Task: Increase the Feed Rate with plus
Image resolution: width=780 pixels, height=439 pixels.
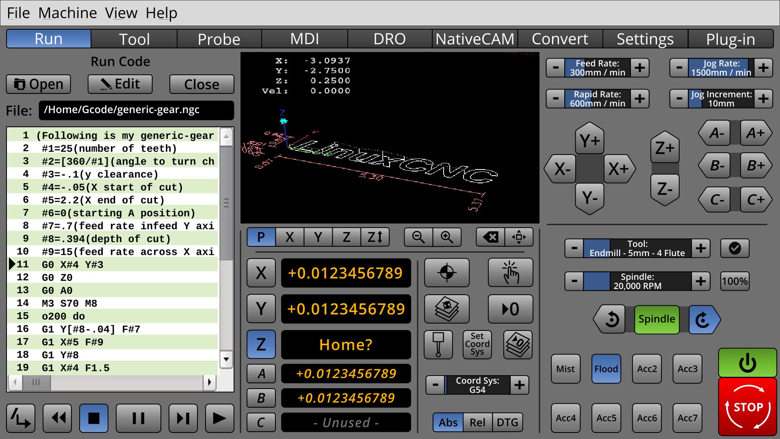Action: pos(640,67)
